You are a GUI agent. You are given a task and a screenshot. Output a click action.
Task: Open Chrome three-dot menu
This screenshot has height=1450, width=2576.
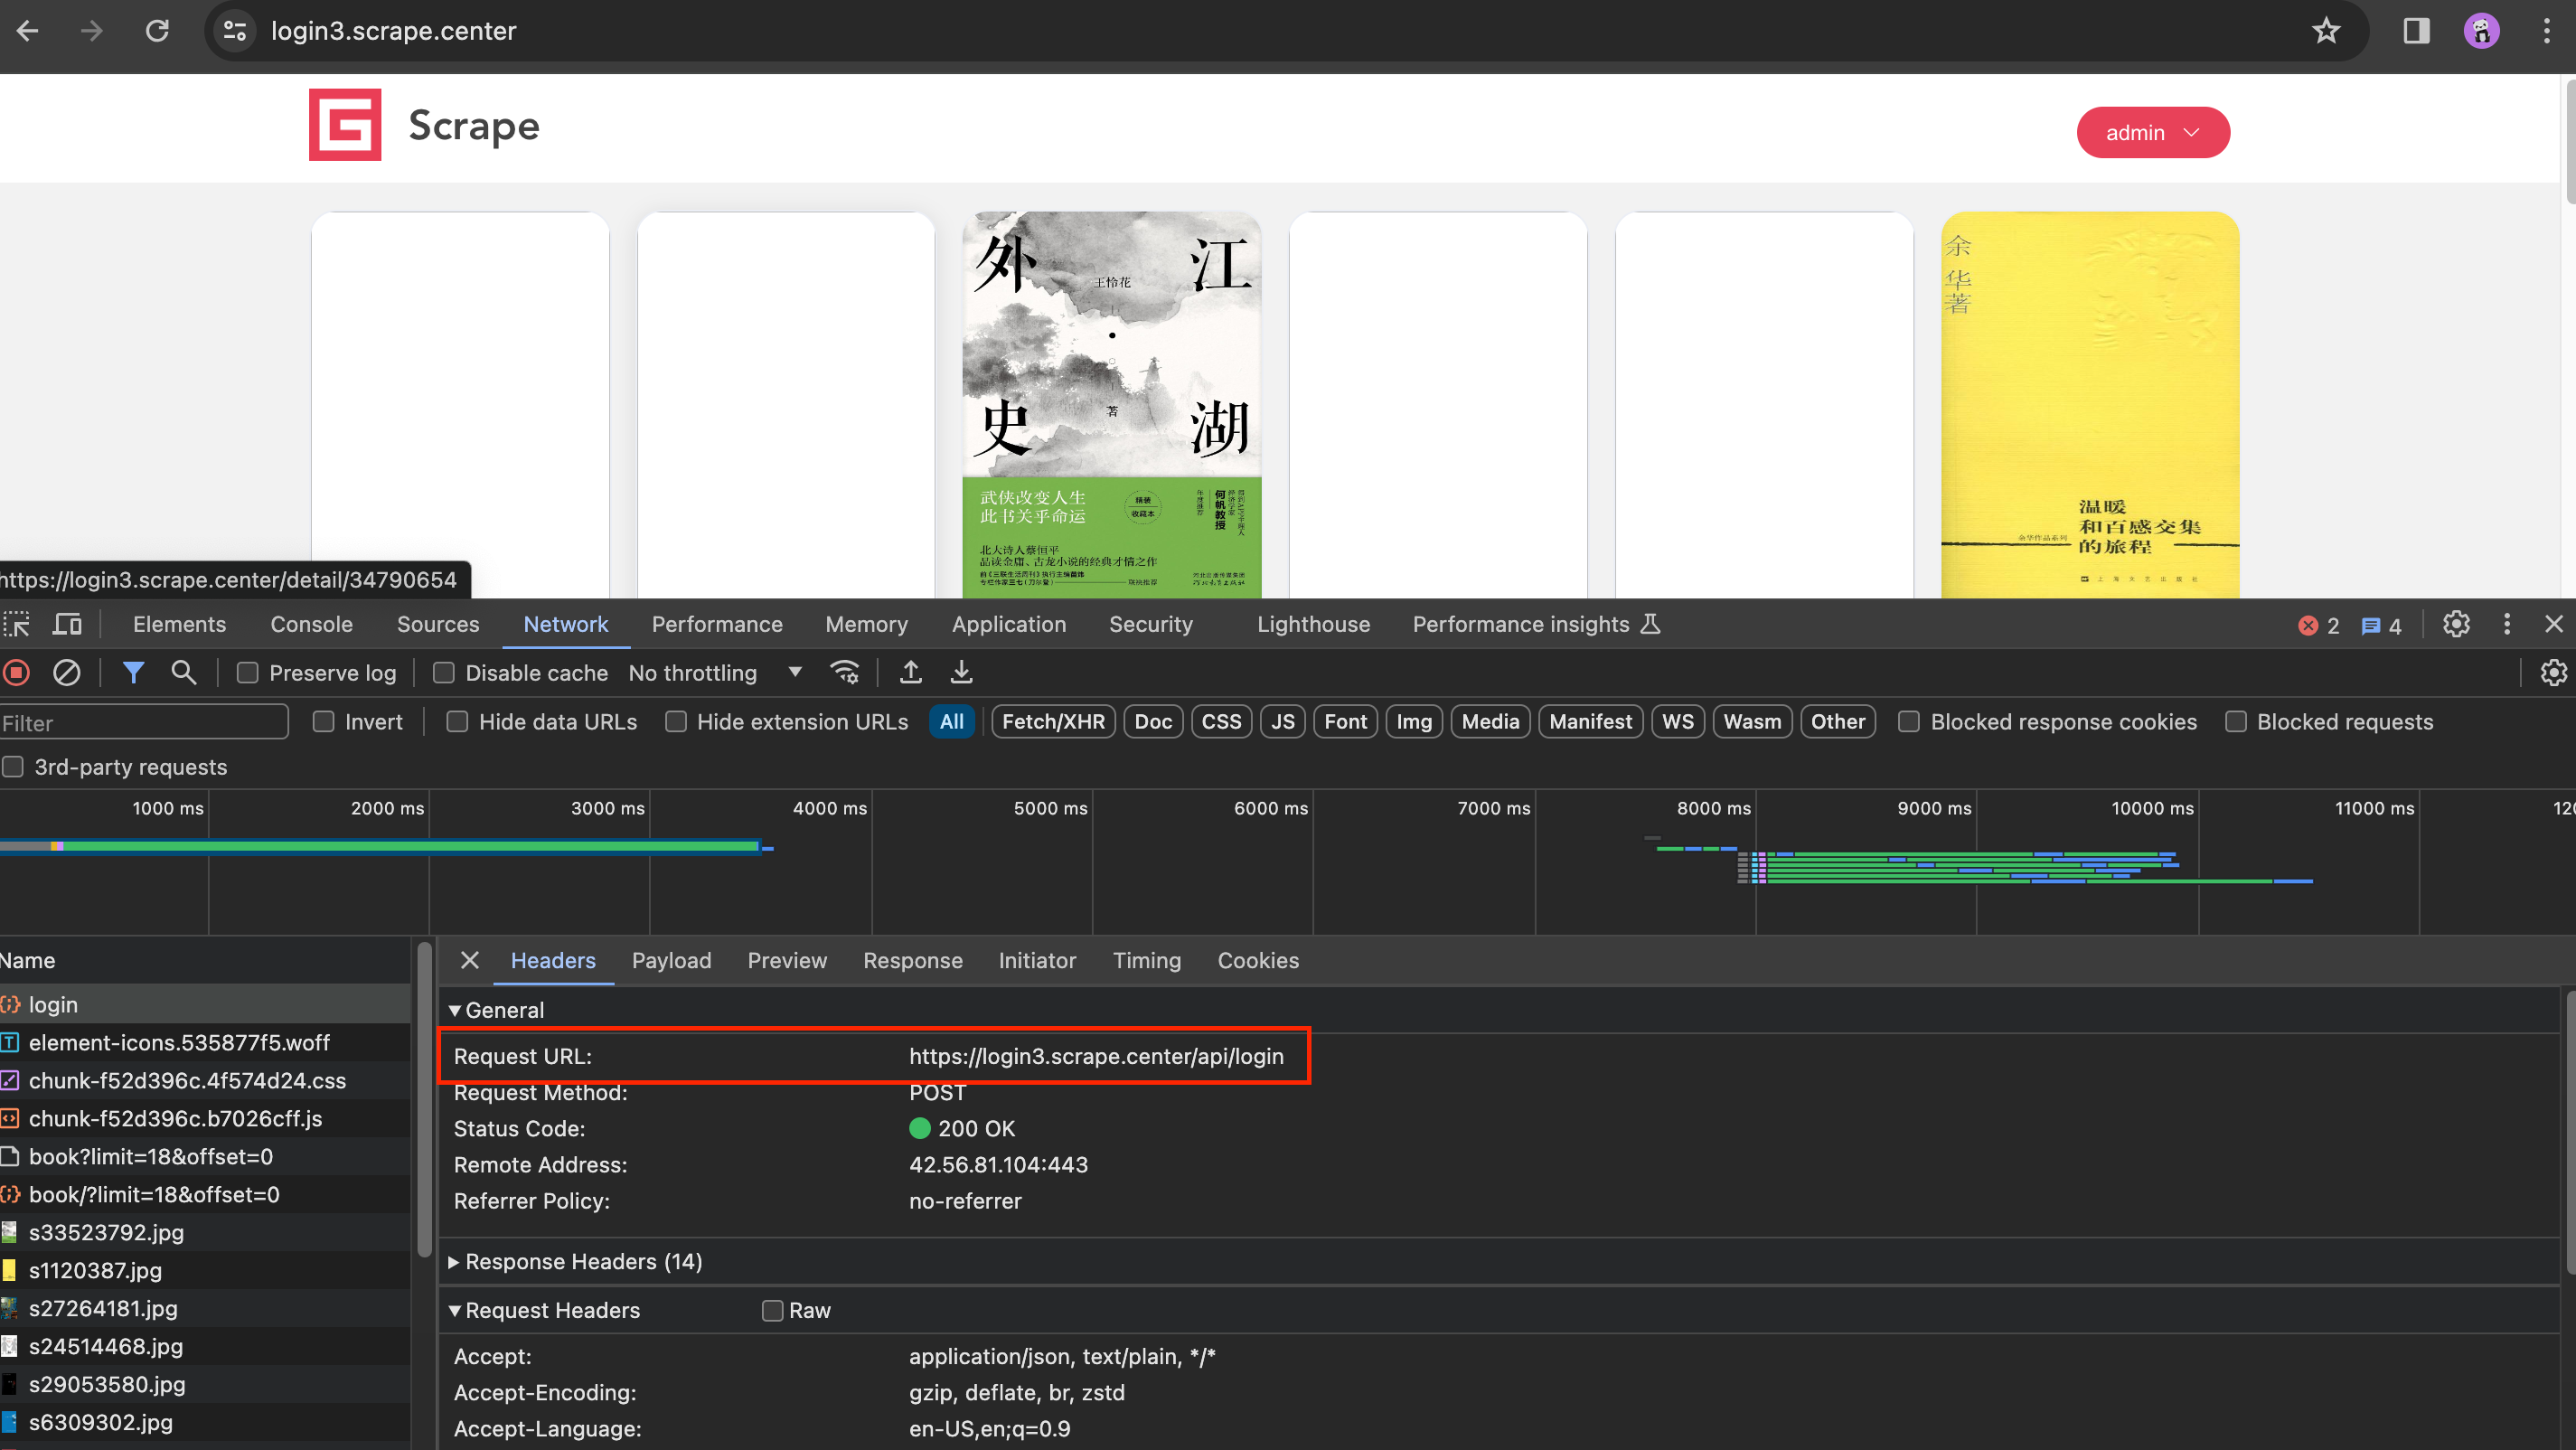(x=2546, y=31)
